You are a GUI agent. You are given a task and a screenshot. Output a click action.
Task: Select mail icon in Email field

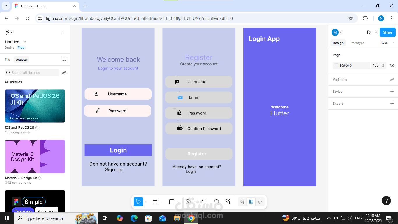[x=180, y=97]
